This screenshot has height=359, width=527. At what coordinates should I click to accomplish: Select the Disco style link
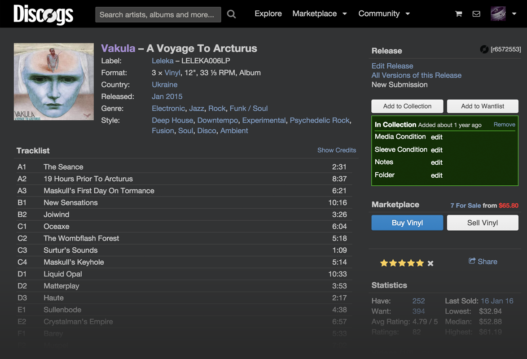tap(206, 131)
